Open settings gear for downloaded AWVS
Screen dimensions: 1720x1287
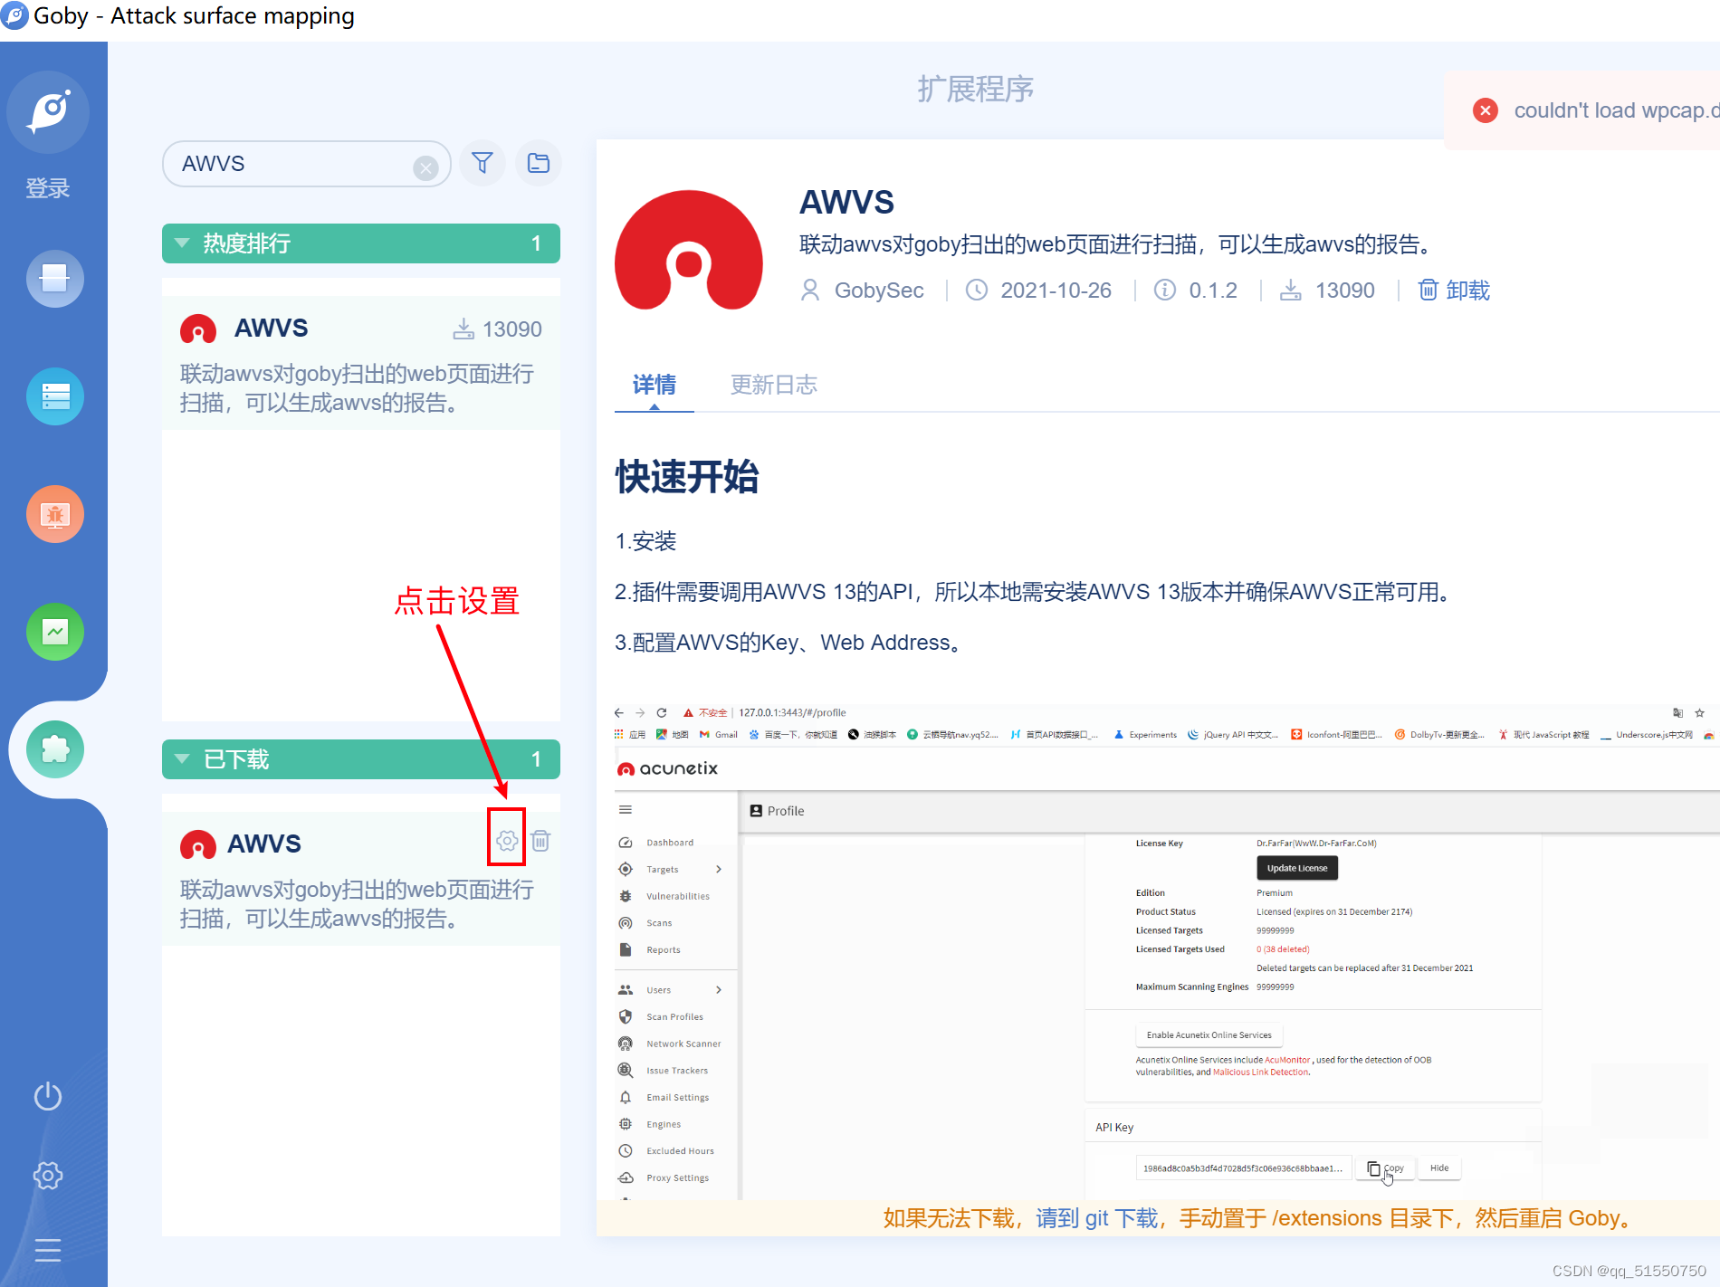507,841
